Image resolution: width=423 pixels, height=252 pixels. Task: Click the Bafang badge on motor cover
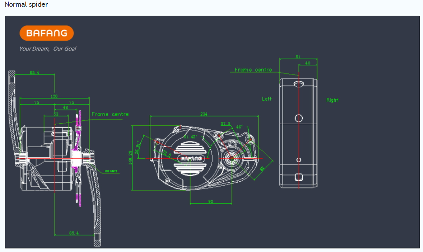point(191,159)
